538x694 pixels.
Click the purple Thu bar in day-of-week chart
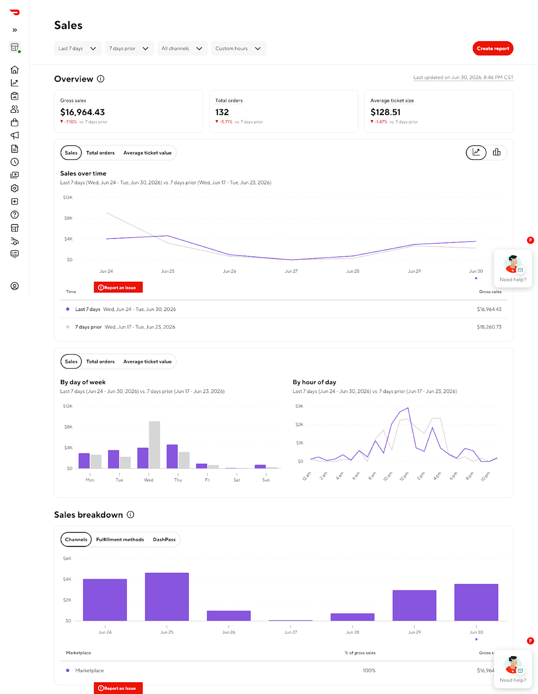(x=172, y=457)
